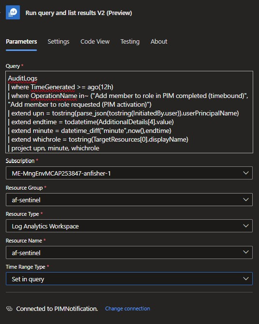Click the extend endtime query line
Screen dimensions: 259x324
point(91,122)
